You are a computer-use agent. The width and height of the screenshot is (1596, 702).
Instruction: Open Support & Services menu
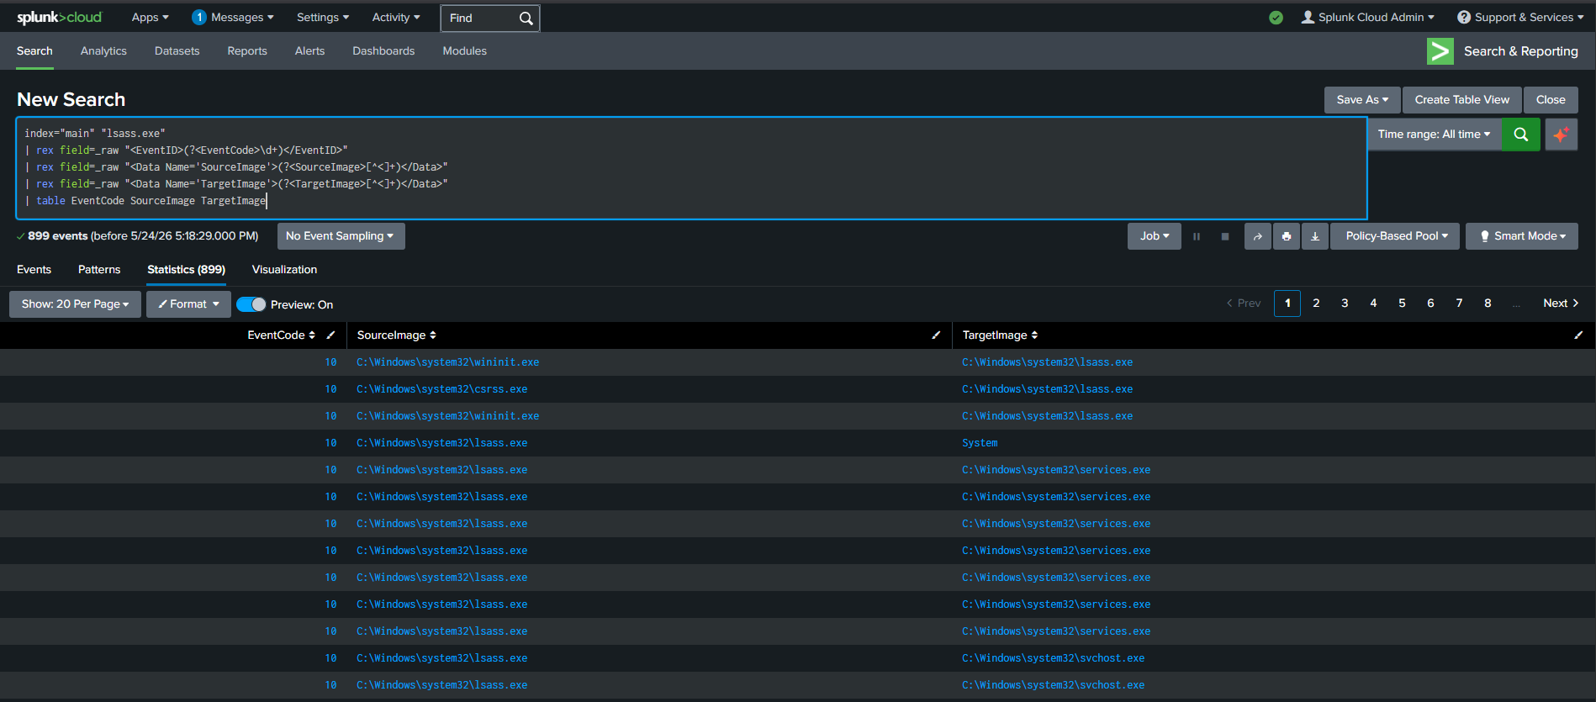1520,17
